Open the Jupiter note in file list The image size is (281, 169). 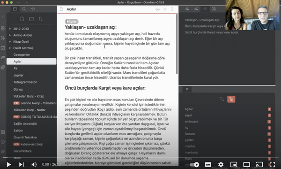pos(18,75)
